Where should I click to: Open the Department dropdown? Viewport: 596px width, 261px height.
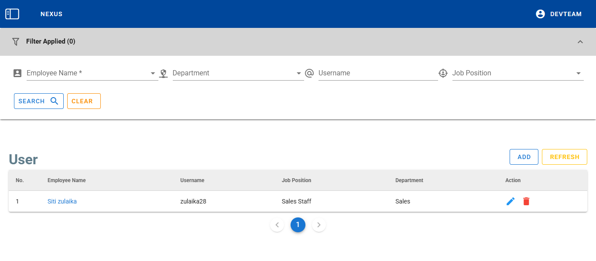coord(299,73)
